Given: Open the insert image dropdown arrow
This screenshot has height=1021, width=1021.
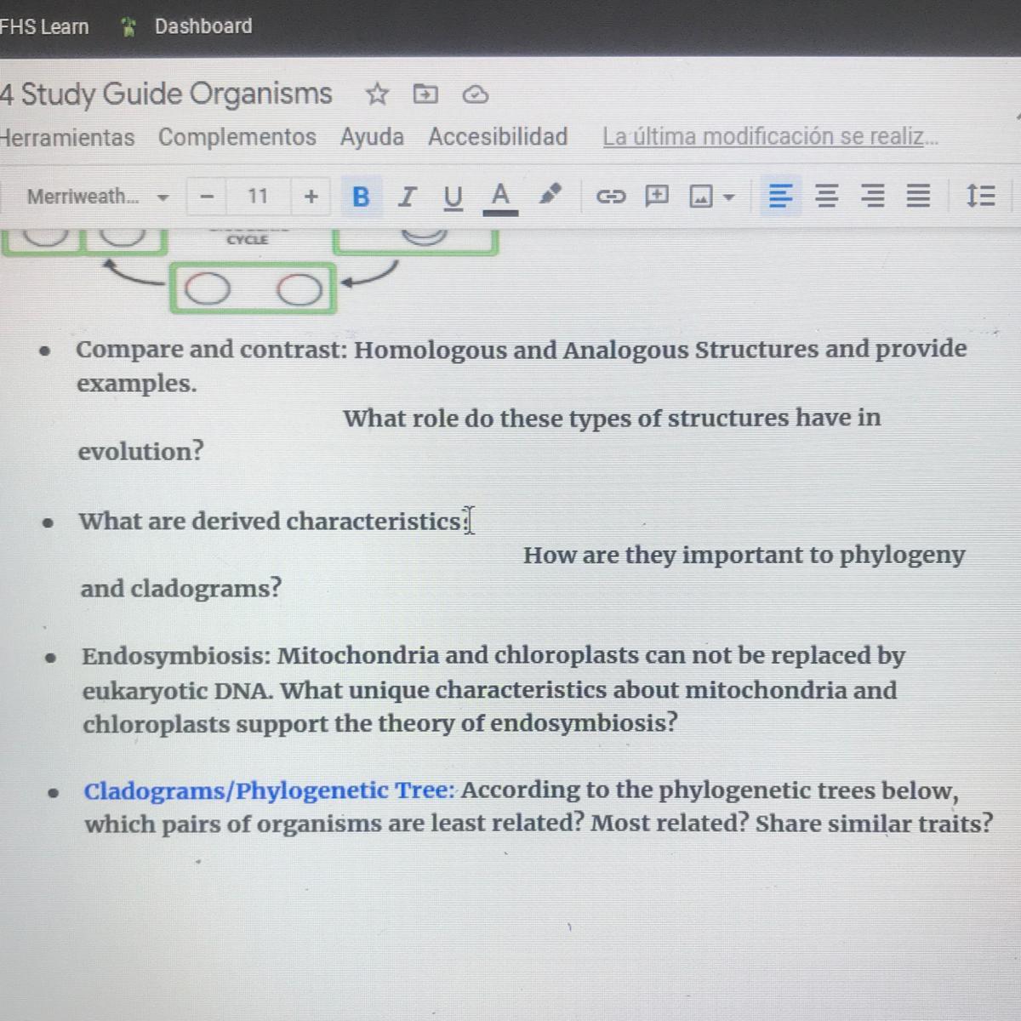Looking at the screenshot, I should tap(728, 197).
